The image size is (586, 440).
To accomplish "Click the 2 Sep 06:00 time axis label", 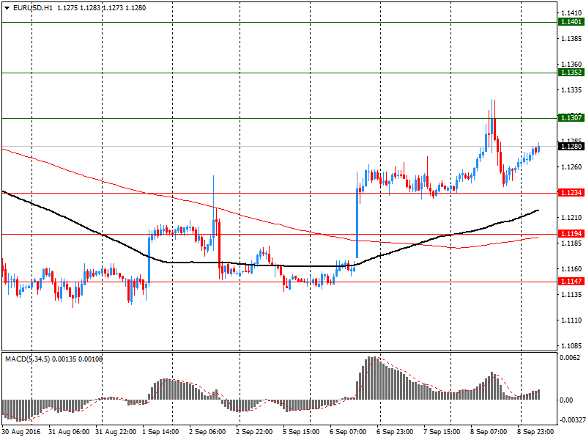I will 207,432.
